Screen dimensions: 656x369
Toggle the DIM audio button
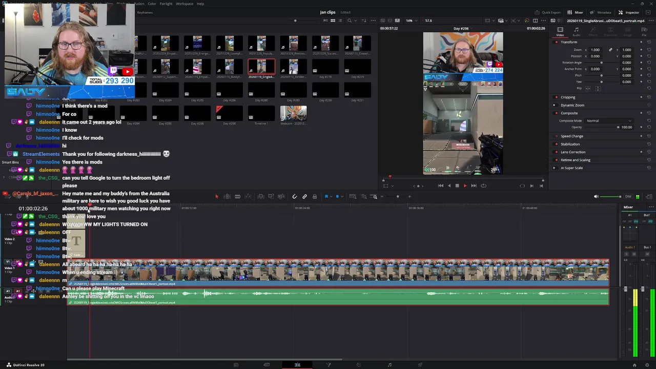click(x=628, y=197)
